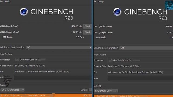This screenshot has height=97, width=173.
Task: Select right orange ranking row 24C/32T
Action: click(x=133, y=96)
